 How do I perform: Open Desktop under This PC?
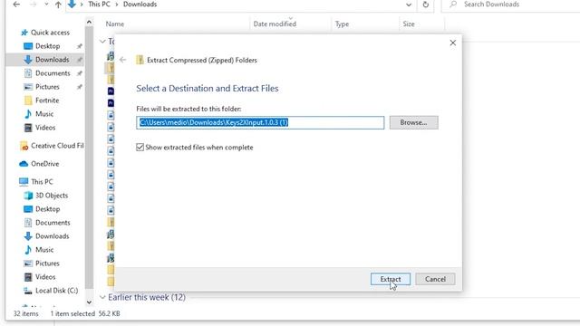(47, 209)
